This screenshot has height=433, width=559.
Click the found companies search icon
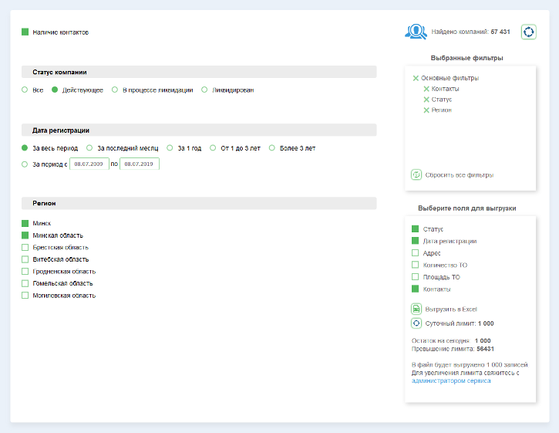tap(416, 32)
